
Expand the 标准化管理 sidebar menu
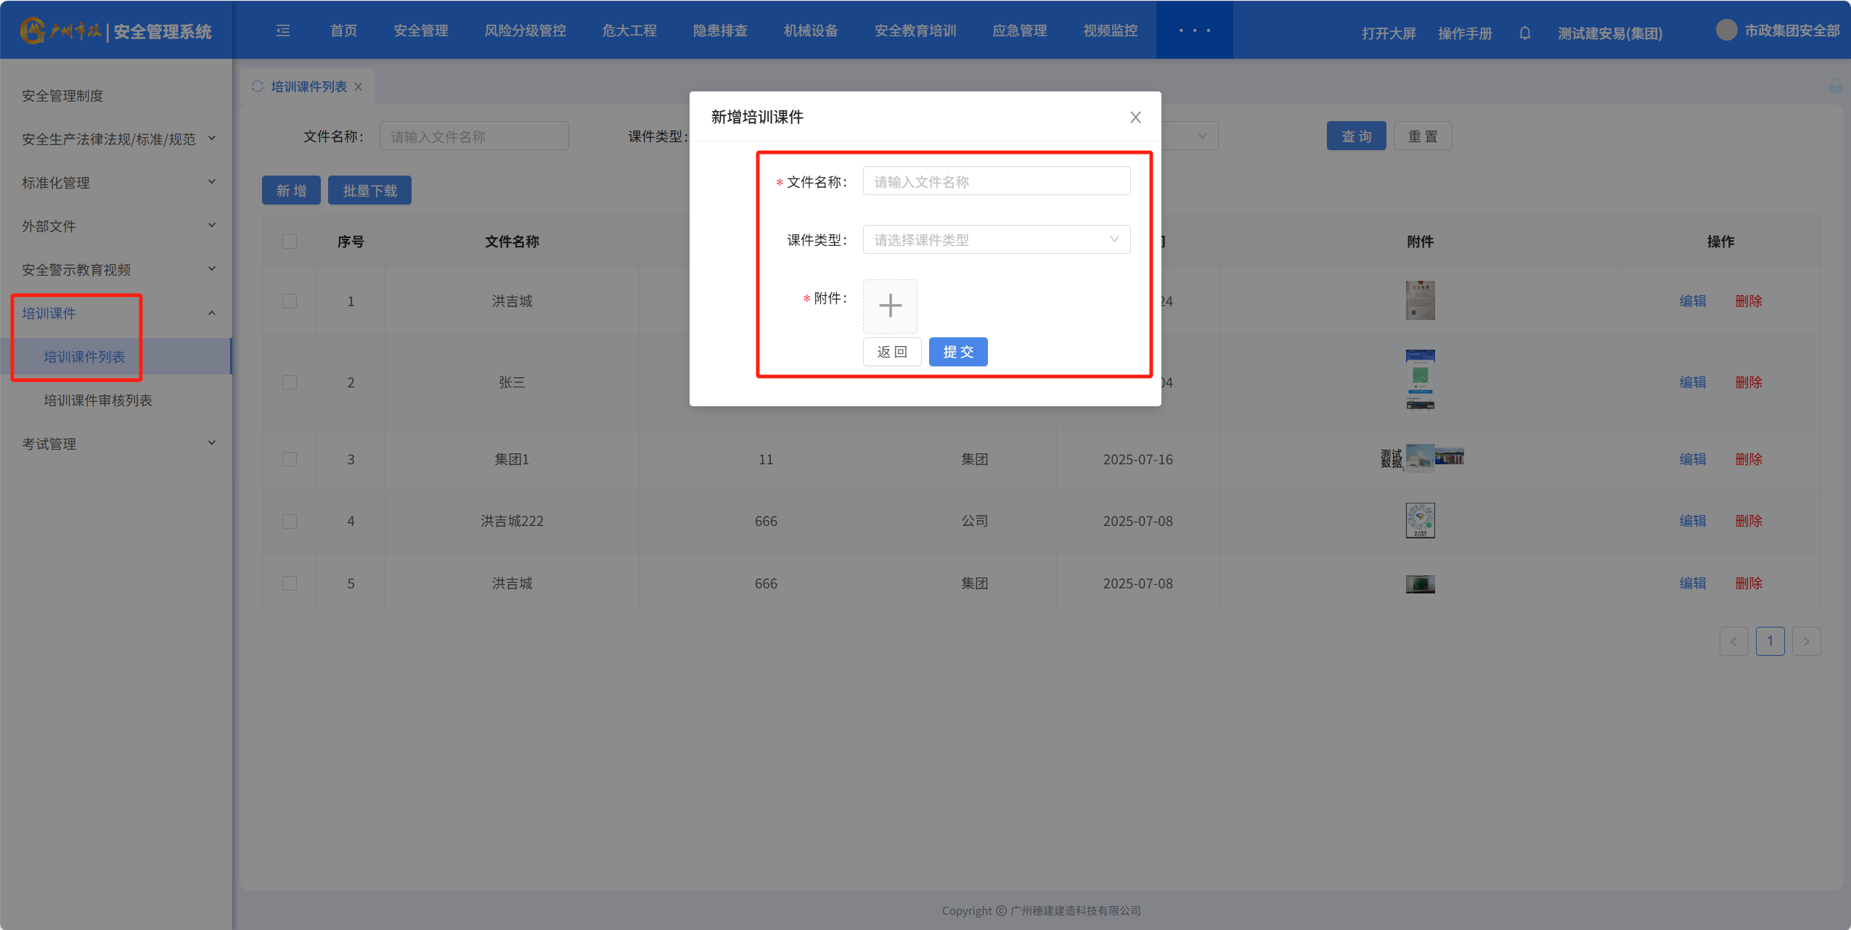(116, 183)
